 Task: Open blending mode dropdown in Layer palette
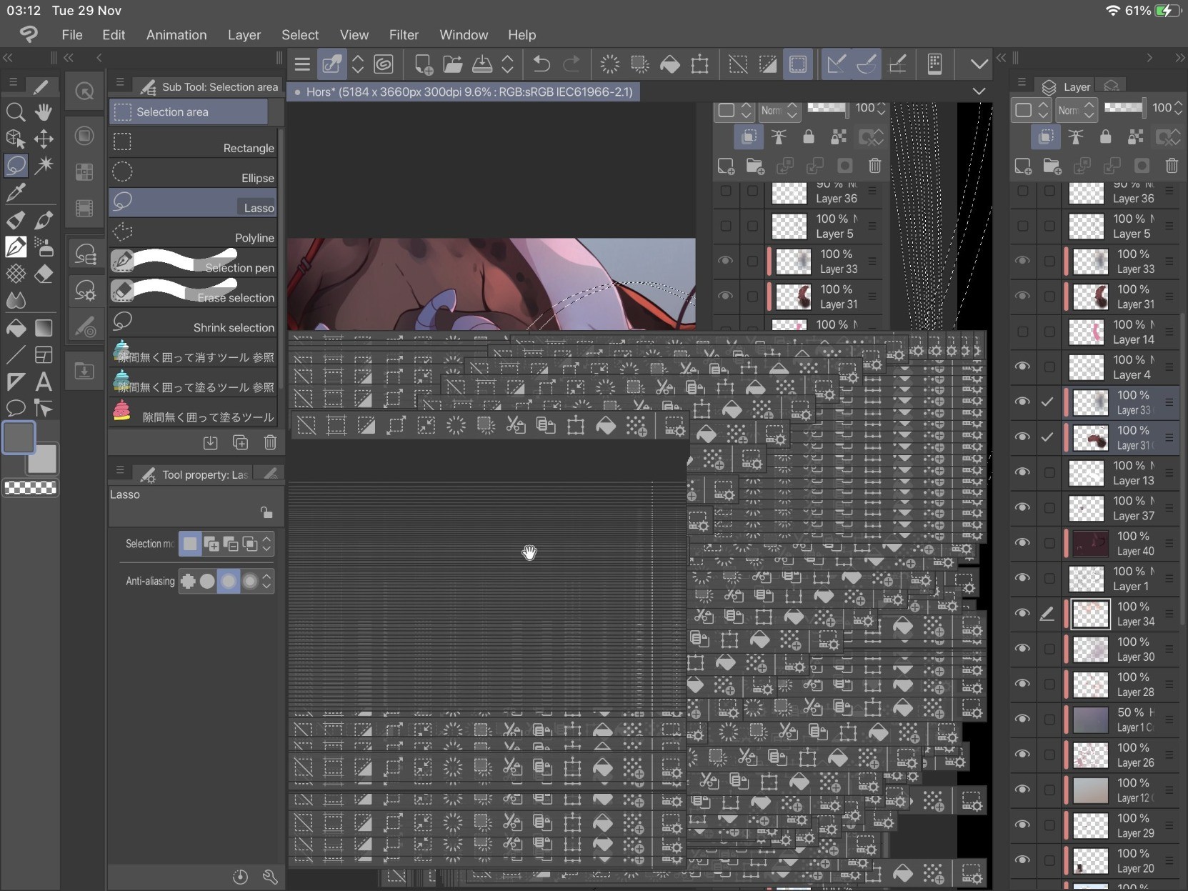tap(1076, 109)
